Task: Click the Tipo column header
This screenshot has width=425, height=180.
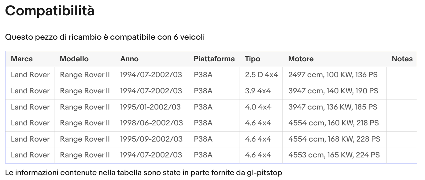Action: coord(253,59)
